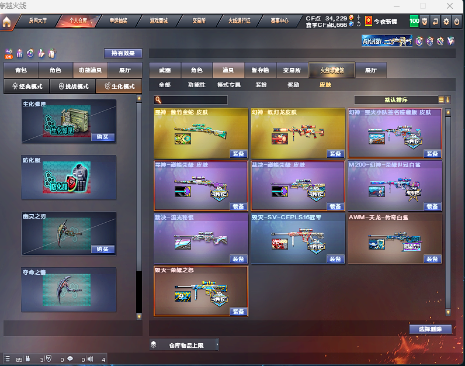Click the 选择删除 button
The width and height of the screenshot is (465, 366).
[x=431, y=329]
